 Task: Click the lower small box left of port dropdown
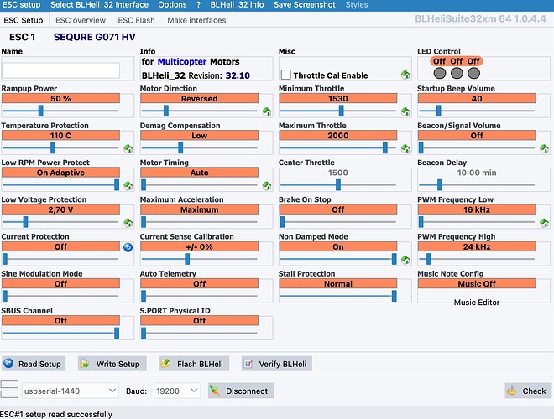[x=9, y=395]
